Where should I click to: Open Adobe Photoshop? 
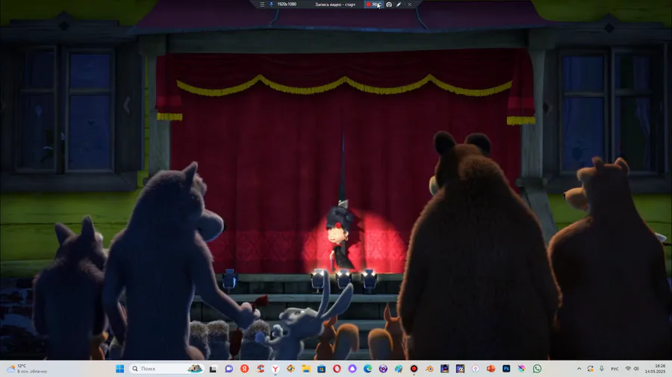point(506,369)
